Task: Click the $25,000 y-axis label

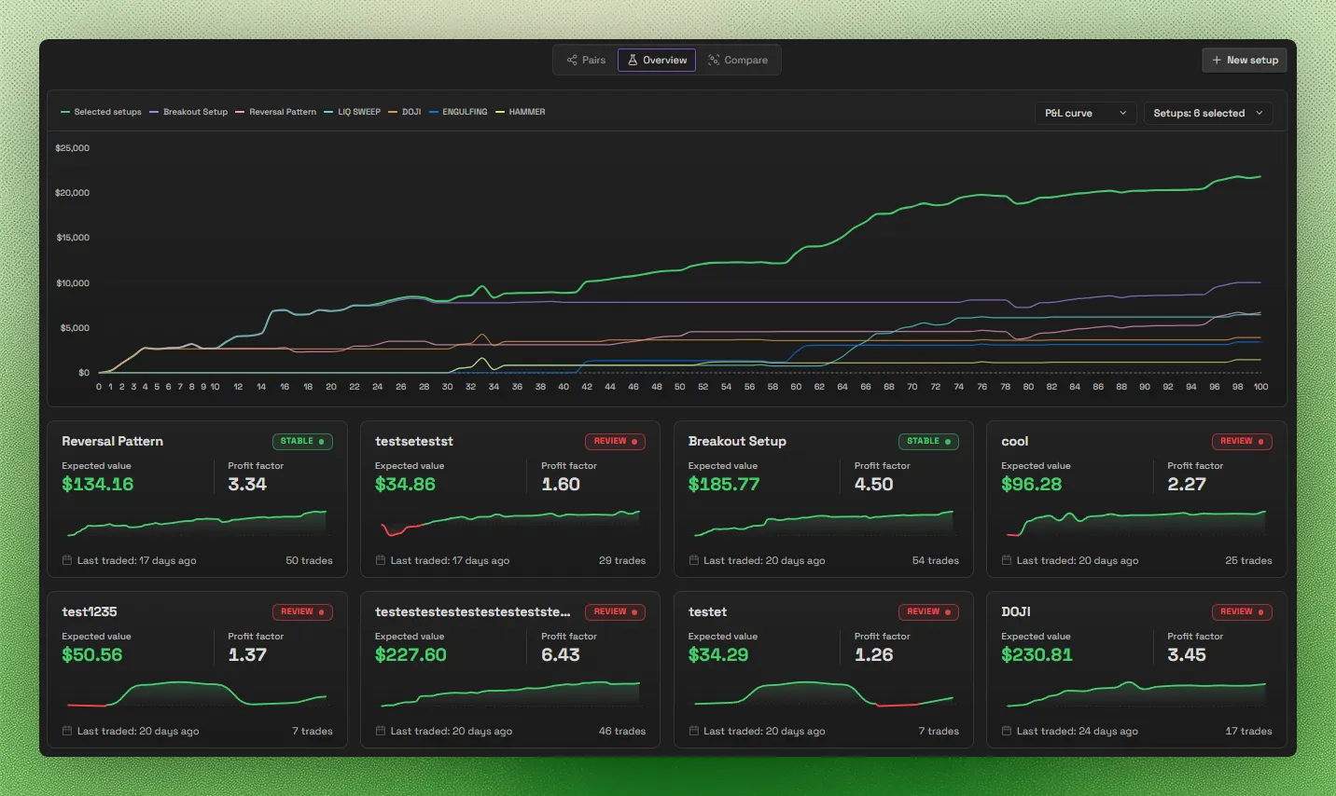Action: coord(73,148)
